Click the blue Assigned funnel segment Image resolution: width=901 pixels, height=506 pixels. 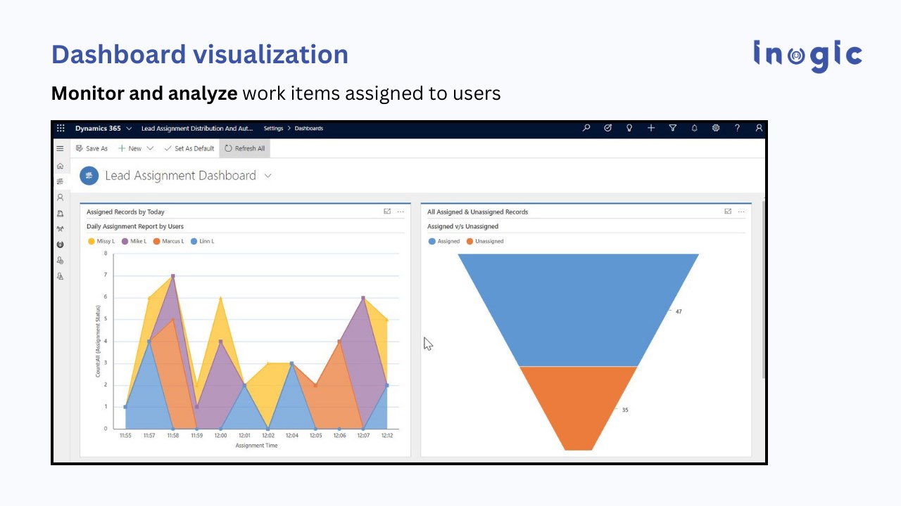(x=578, y=309)
